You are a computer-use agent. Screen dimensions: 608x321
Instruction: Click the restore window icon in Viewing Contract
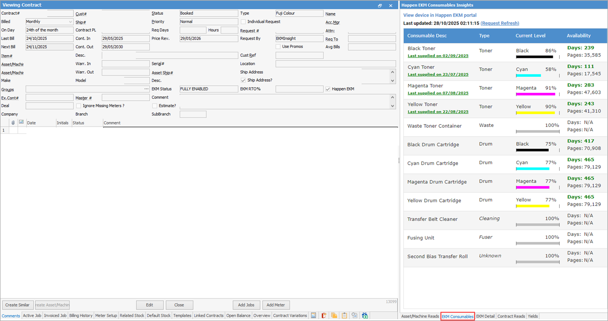380,6
